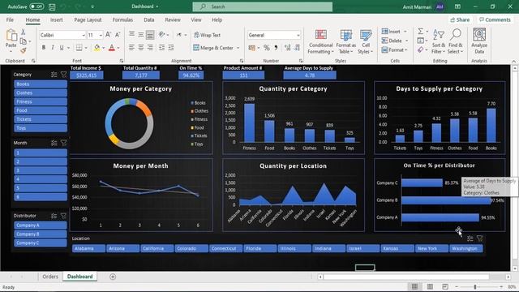Image resolution: width=519 pixels, height=292 pixels.
Task: Apply Underline formatting
Action: coord(62,48)
